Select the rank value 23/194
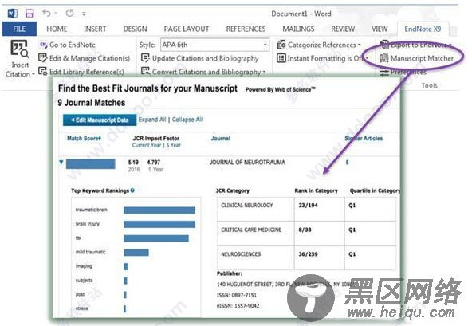The height and width of the screenshot is (326, 472). pos(308,206)
